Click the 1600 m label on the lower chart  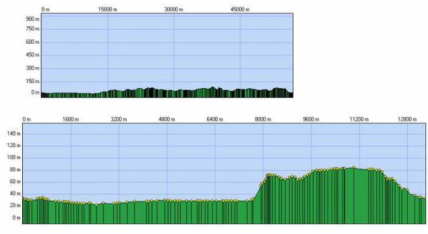click(70, 119)
